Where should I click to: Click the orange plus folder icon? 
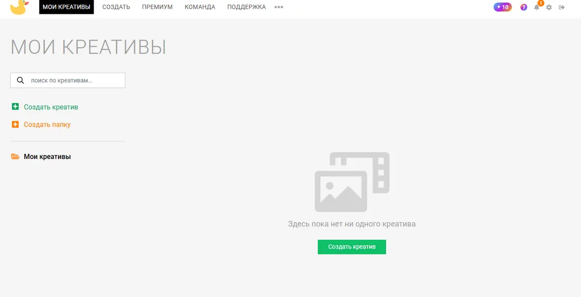click(15, 125)
